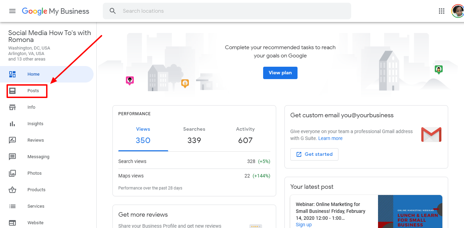Click the Get started button
The image size is (464, 228).
pyautogui.click(x=314, y=154)
